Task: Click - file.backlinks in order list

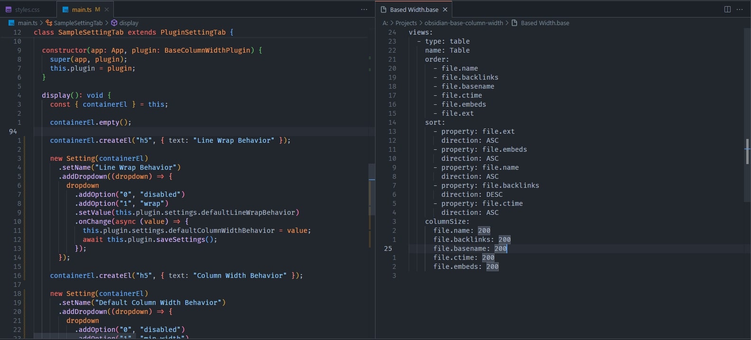Action: (x=466, y=77)
